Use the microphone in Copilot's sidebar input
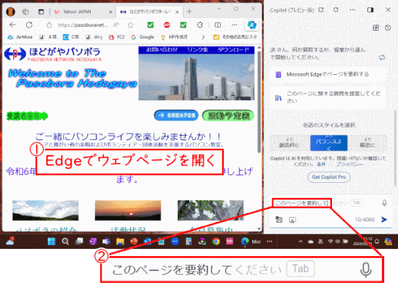The width and height of the screenshot is (398, 283). (384, 203)
